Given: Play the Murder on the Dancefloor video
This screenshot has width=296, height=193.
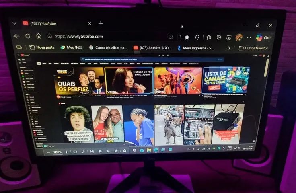Looking at the screenshot, I should tap(129, 81).
